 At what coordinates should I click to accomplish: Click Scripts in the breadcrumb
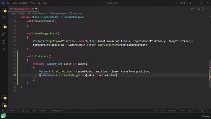(22, 14)
